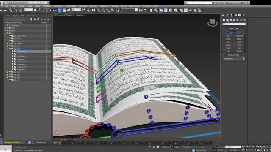Collapse the Object Type rollout

(234, 28)
